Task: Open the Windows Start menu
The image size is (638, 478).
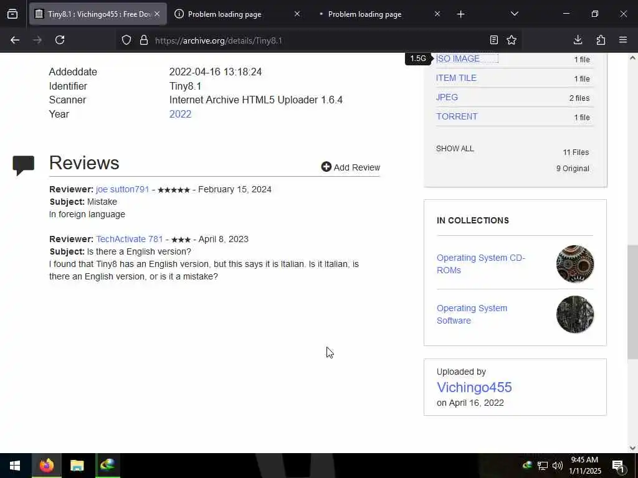Action: 15,466
